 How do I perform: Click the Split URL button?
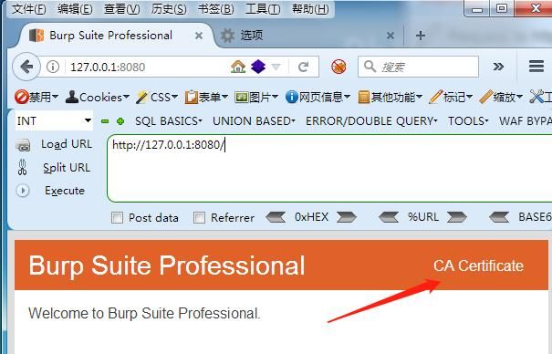coord(67,168)
